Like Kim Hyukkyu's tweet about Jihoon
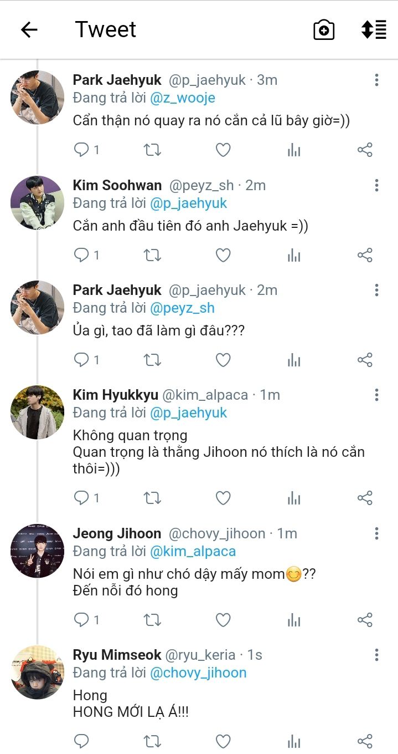 [223, 498]
